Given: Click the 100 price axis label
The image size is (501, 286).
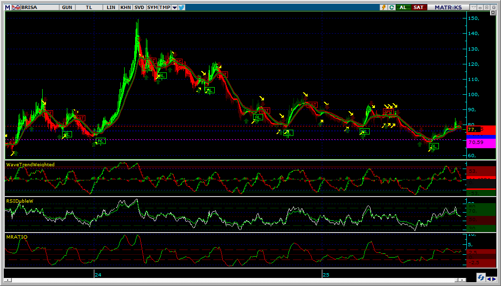Looking at the screenshot, I should [x=473, y=95].
